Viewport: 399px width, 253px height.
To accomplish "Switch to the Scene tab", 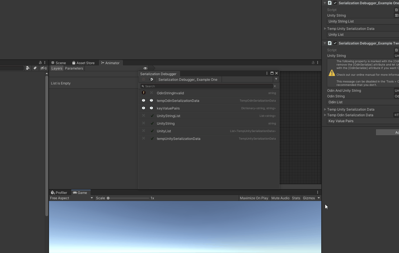I will (x=59, y=63).
